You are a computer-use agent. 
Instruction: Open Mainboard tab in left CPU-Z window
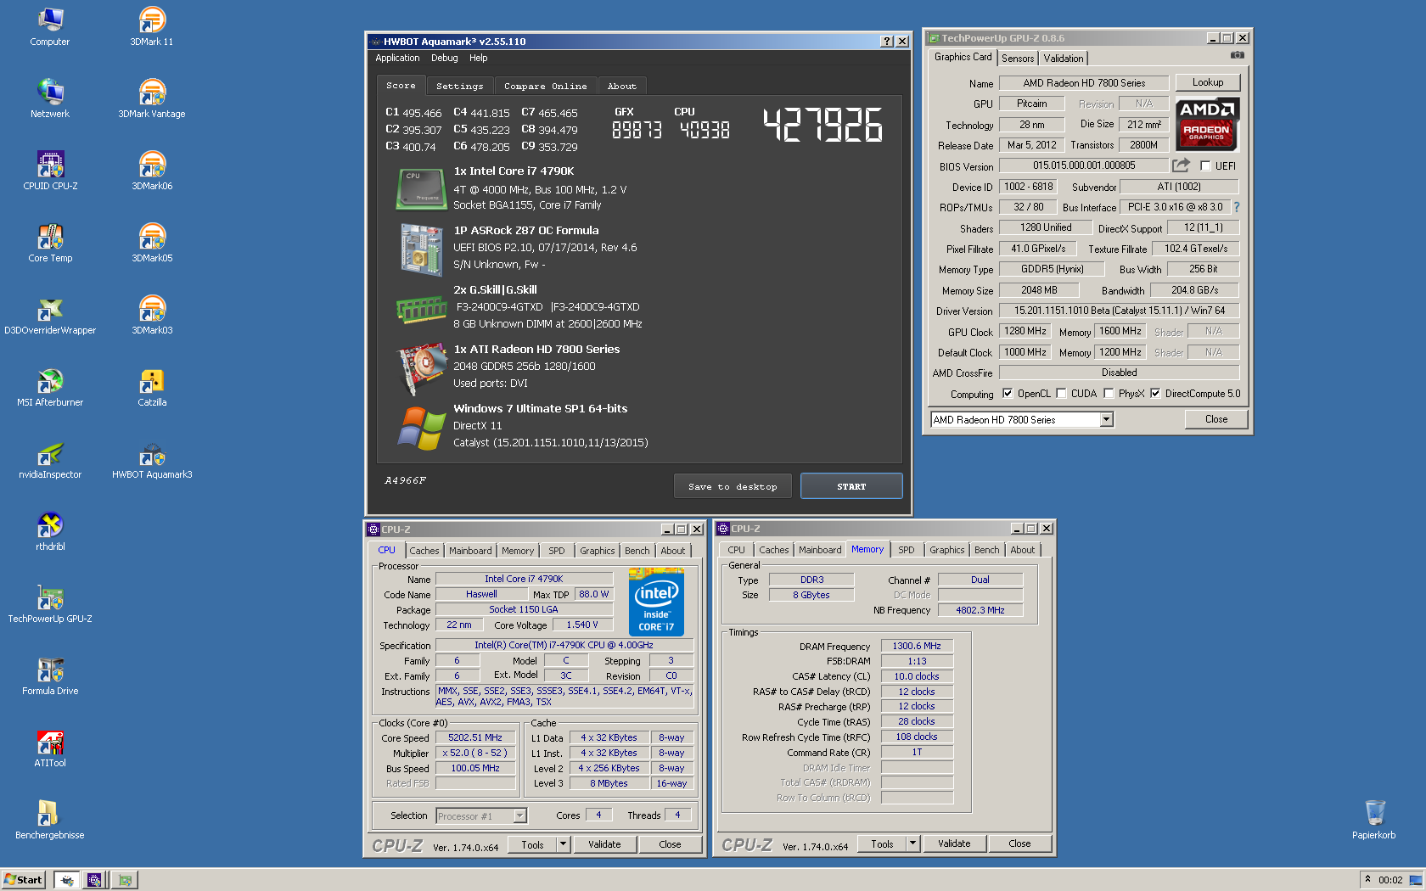[x=470, y=551]
